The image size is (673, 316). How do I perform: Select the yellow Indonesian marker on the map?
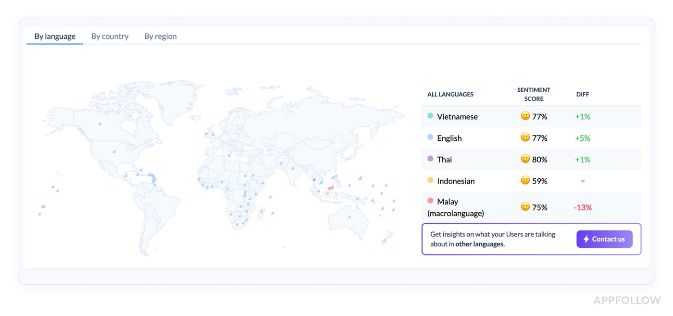pos(328,194)
